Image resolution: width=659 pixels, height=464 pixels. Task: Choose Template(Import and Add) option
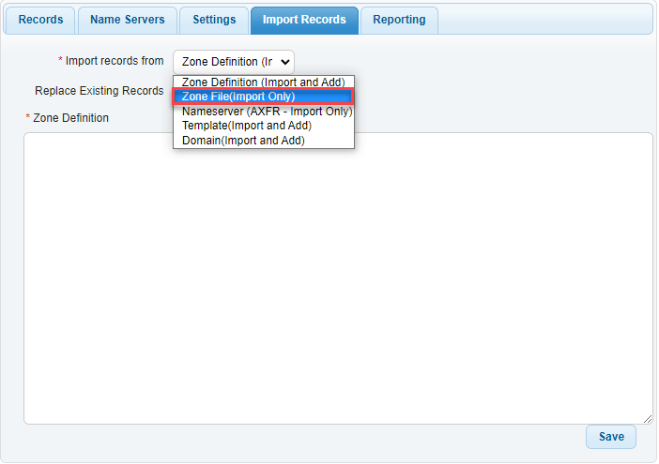pyautogui.click(x=264, y=126)
